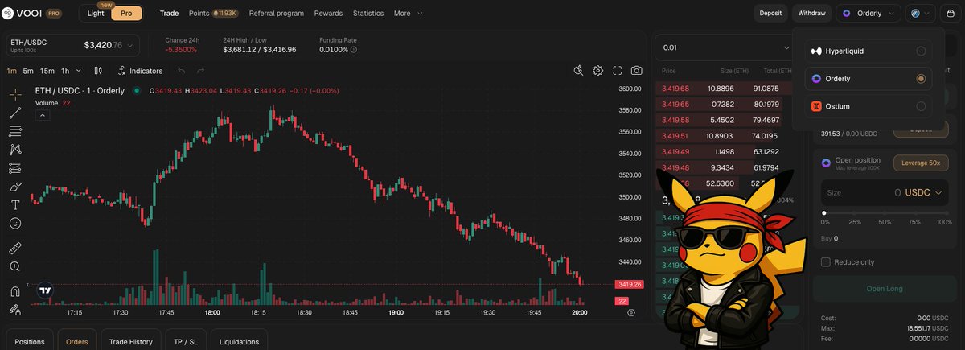The width and height of the screenshot is (965, 350).
Task: Select the Ostium radio option
Action: 921,106
